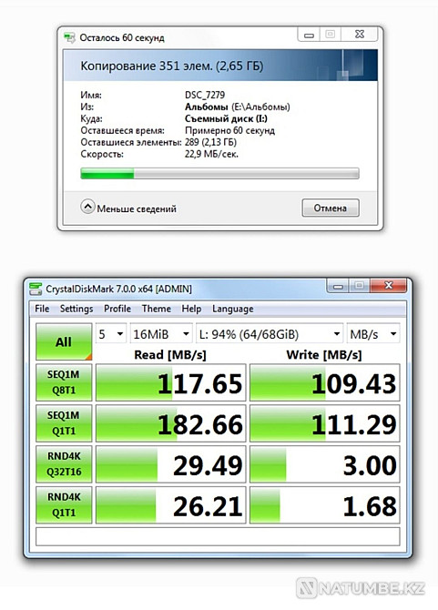
Task: Click the copy progress bar
Action: 219,174
